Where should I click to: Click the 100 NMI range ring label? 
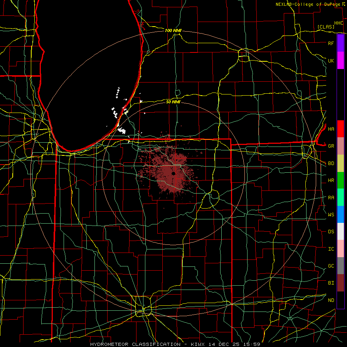173,30
